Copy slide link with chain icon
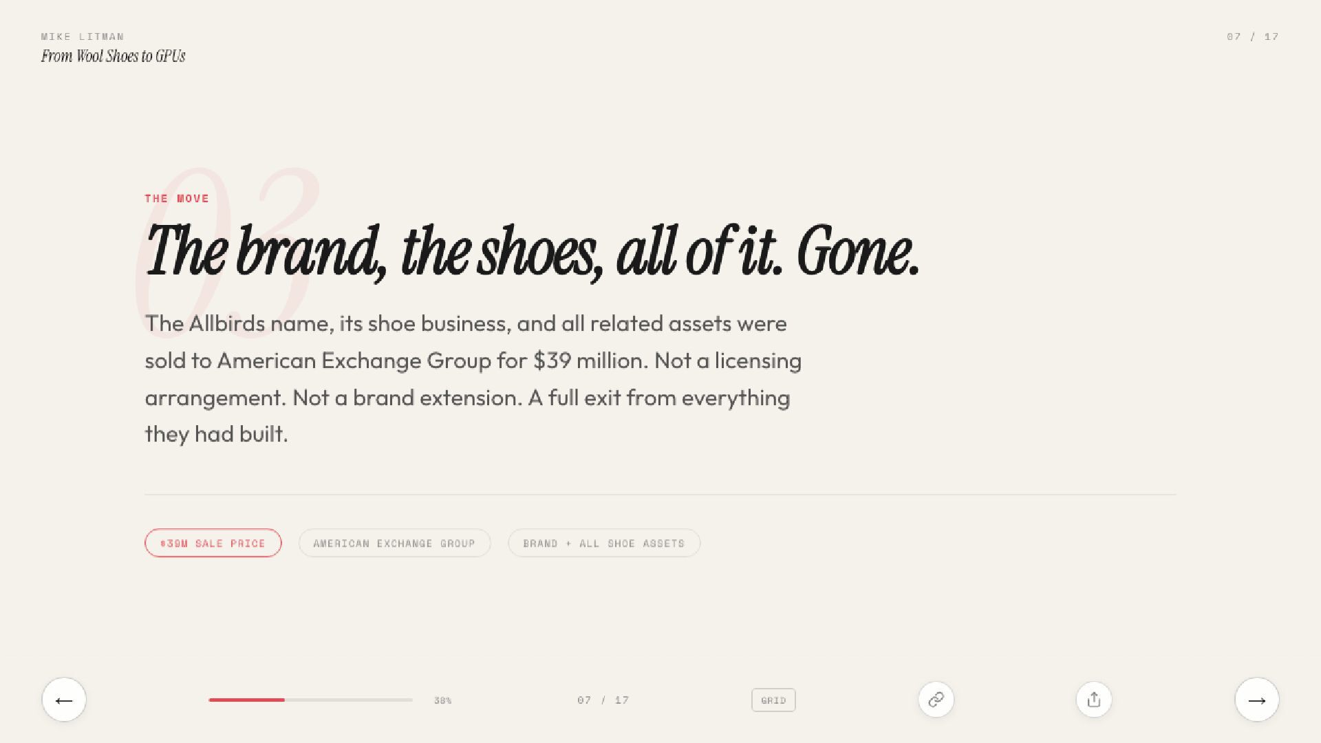 (x=936, y=700)
